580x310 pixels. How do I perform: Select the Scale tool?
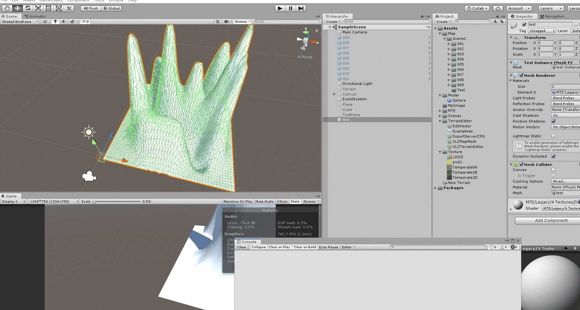coord(38,8)
